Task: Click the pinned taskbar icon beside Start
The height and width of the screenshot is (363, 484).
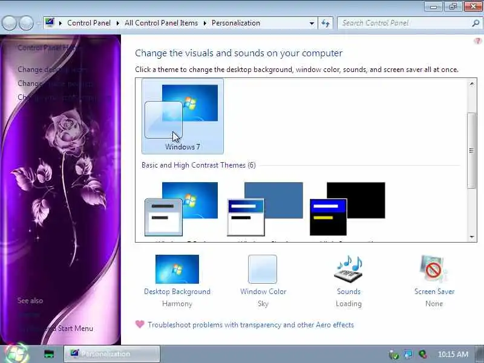Action: [49, 354]
